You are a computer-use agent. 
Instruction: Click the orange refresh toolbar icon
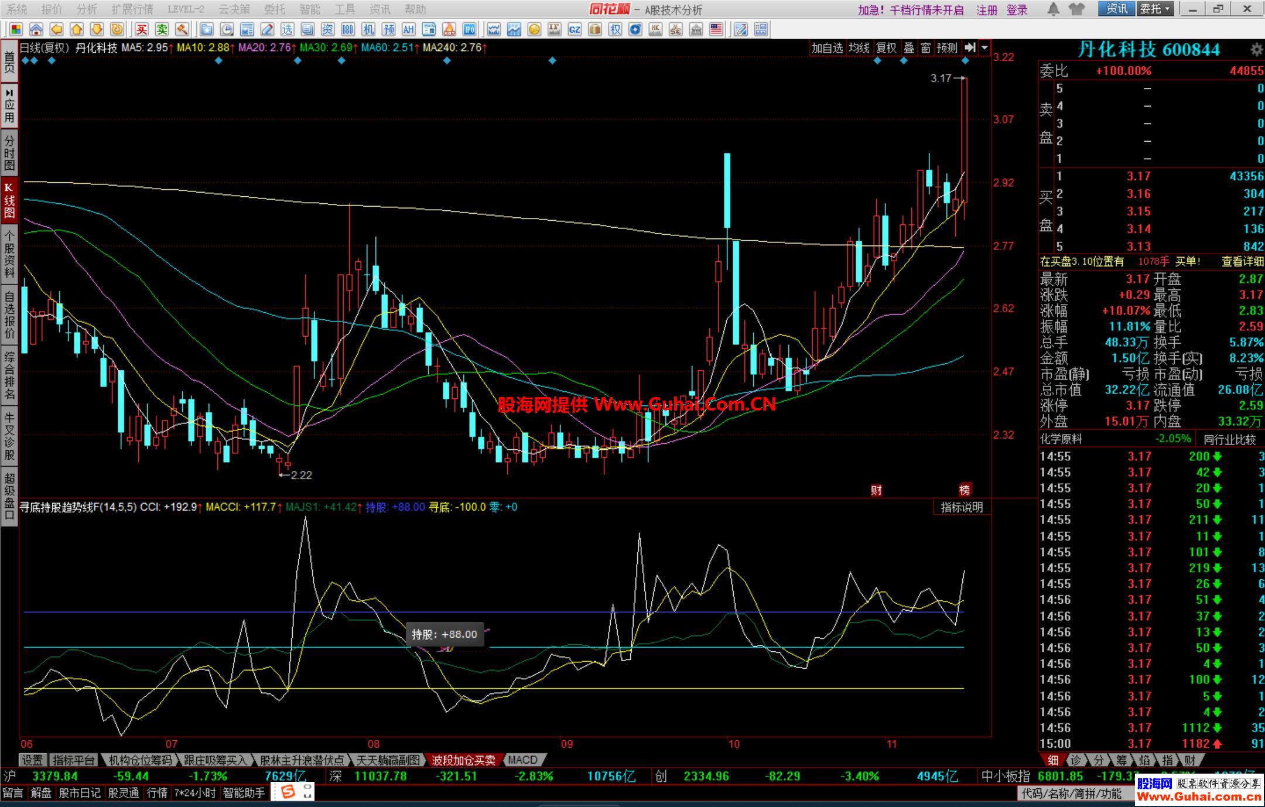(117, 29)
